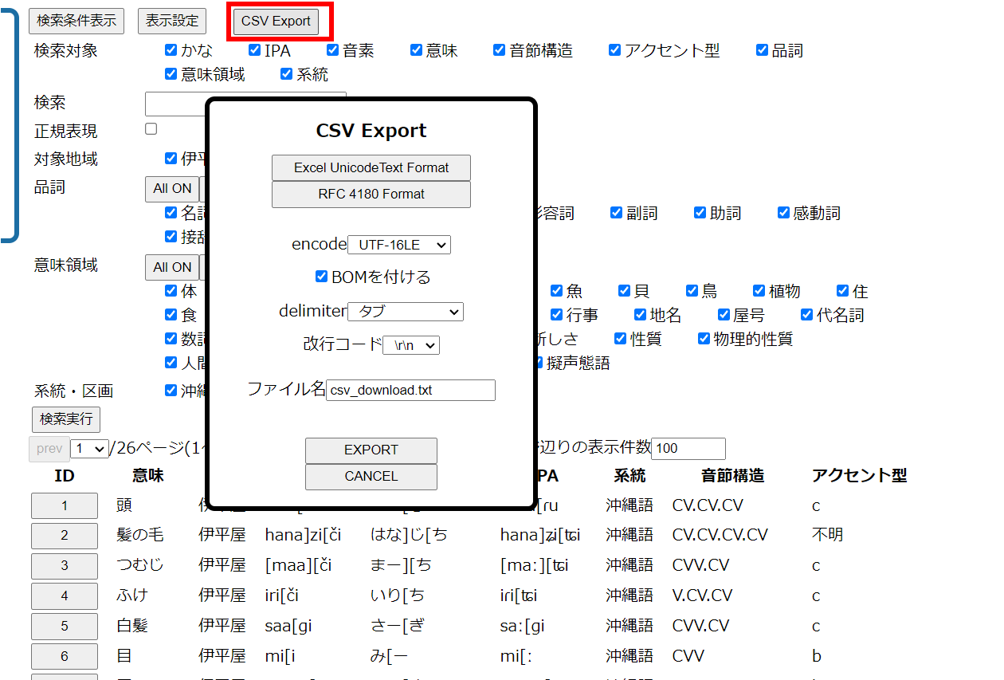Click the items-per-page field showing 100
The width and height of the screenshot is (1004, 680).
point(688,449)
